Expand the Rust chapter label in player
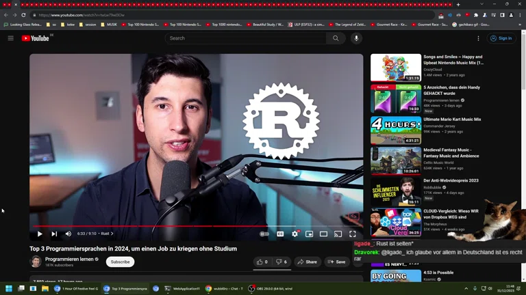Viewport: 526px width, 295px height. click(x=106, y=234)
